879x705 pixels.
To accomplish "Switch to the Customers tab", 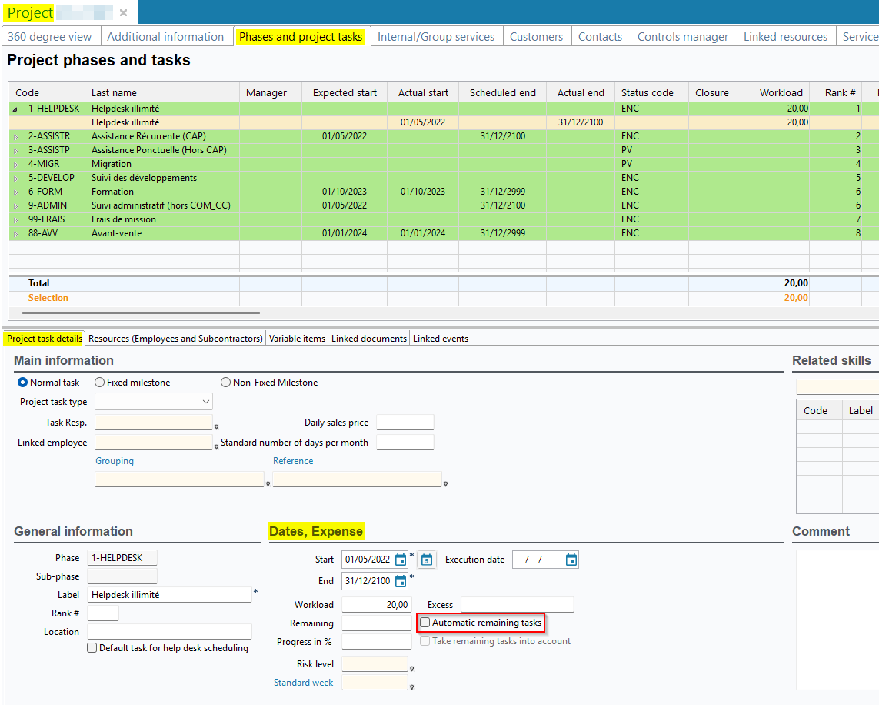I will tap(536, 37).
